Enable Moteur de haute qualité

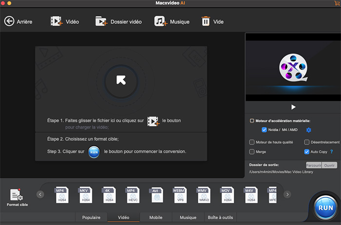(252, 142)
